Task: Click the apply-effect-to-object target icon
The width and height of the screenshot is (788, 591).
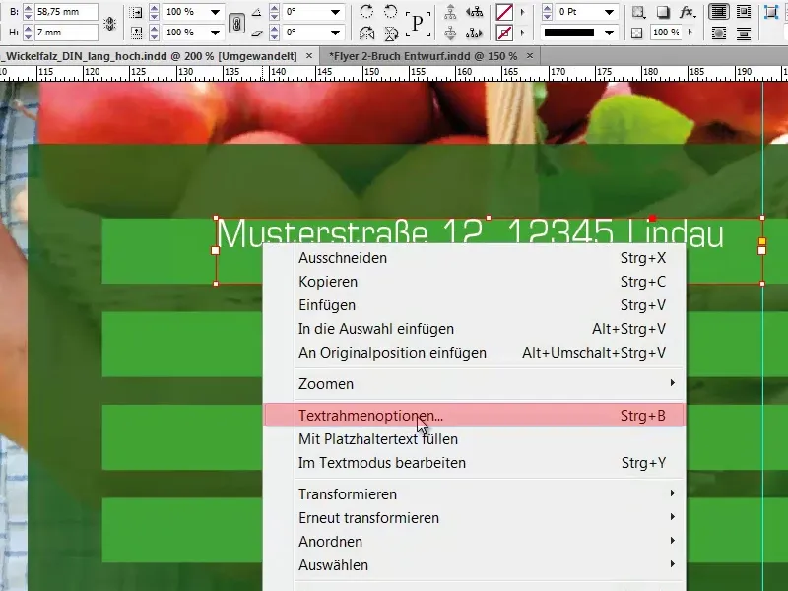Action: [638, 12]
